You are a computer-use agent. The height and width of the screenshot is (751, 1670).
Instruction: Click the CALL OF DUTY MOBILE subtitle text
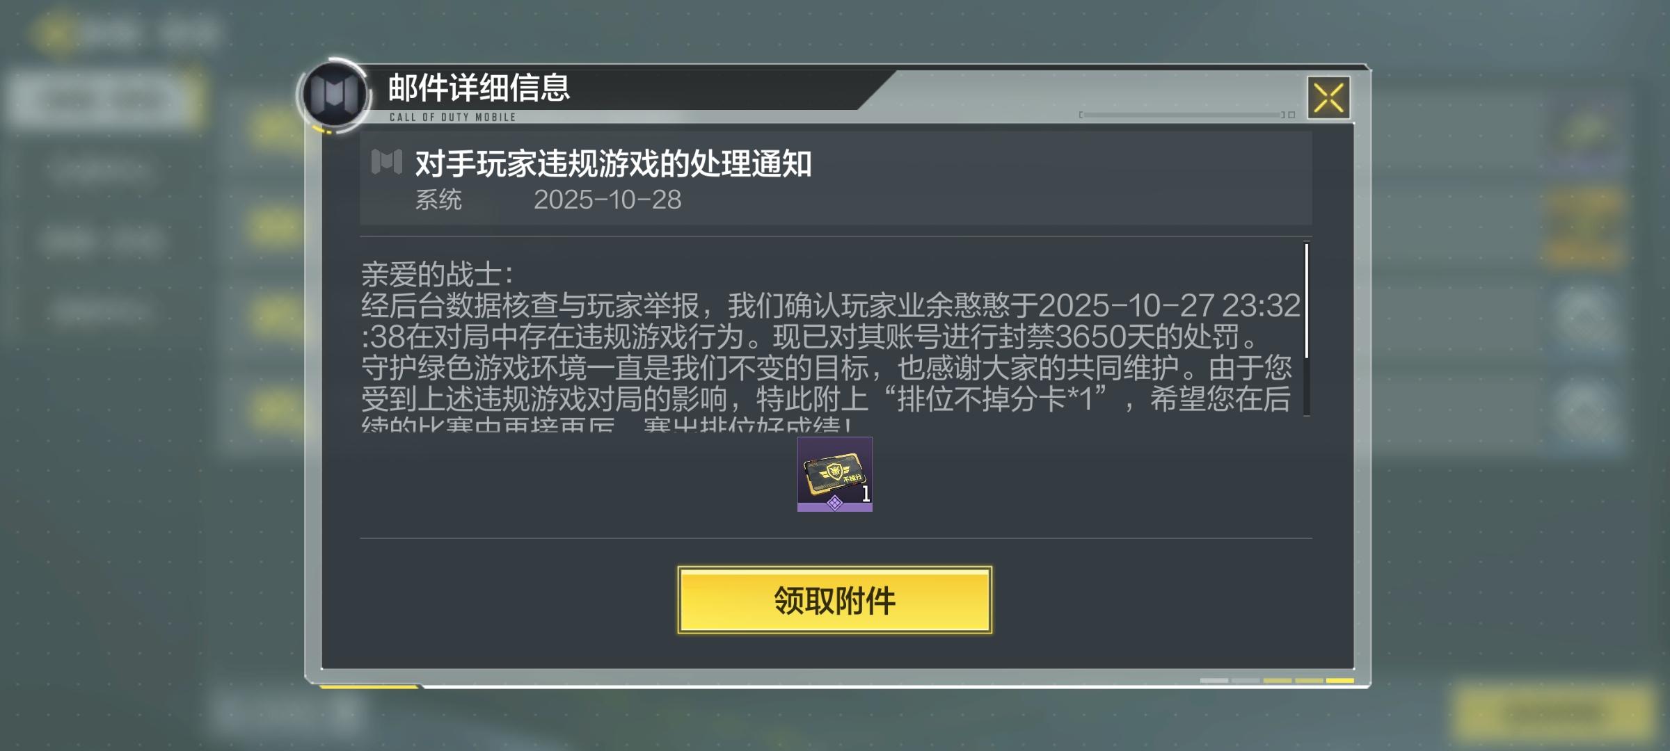click(452, 117)
